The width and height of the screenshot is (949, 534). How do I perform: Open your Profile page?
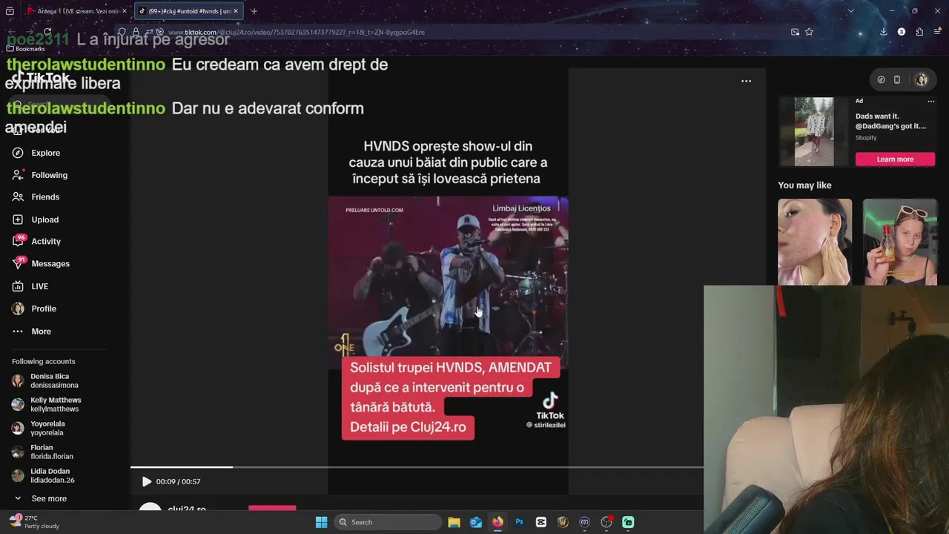coord(34,309)
